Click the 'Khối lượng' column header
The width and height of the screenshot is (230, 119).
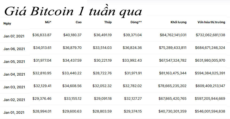[x=178, y=22]
